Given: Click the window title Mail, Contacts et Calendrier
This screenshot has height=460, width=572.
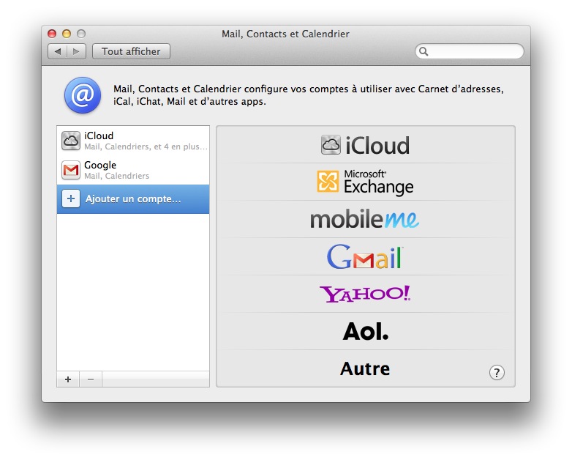Looking at the screenshot, I should pyautogui.click(x=286, y=34).
